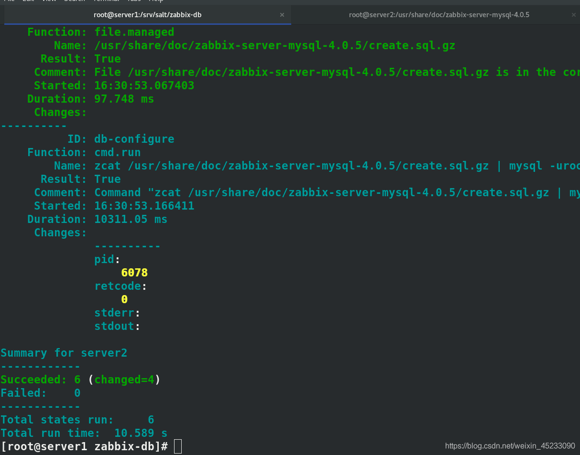Click the terminal cursor block after the prompt
Screen dimensions: 580x455
pos(178,446)
